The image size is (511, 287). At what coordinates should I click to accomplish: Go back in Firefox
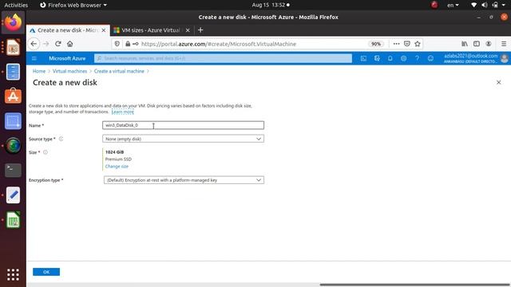coord(34,44)
